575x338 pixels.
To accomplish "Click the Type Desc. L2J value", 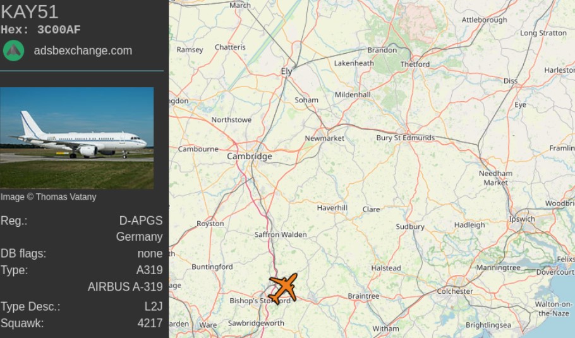I will click(154, 306).
